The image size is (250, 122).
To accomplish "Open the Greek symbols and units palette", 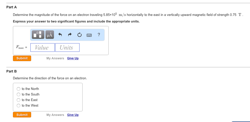I will point(50,35).
